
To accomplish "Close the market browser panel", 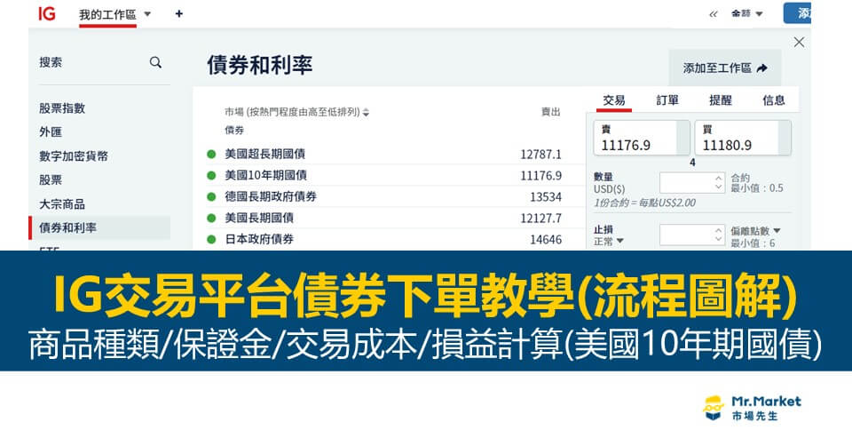I will click(x=799, y=42).
